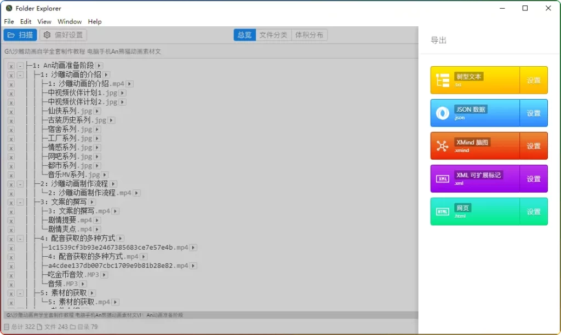Open the Window menu
The height and width of the screenshot is (335, 561).
(x=70, y=21)
